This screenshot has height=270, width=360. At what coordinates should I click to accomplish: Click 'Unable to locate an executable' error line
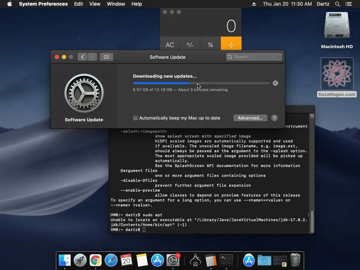pyautogui.click(x=209, y=220)
